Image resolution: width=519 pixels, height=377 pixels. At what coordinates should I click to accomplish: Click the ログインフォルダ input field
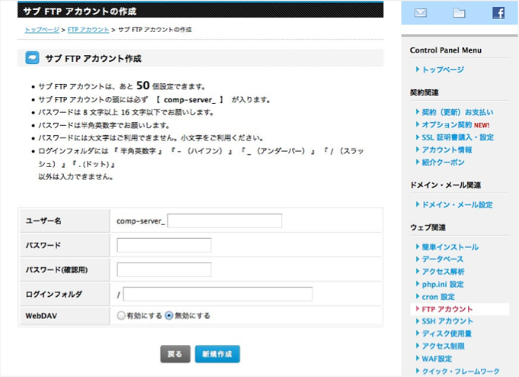218,294
